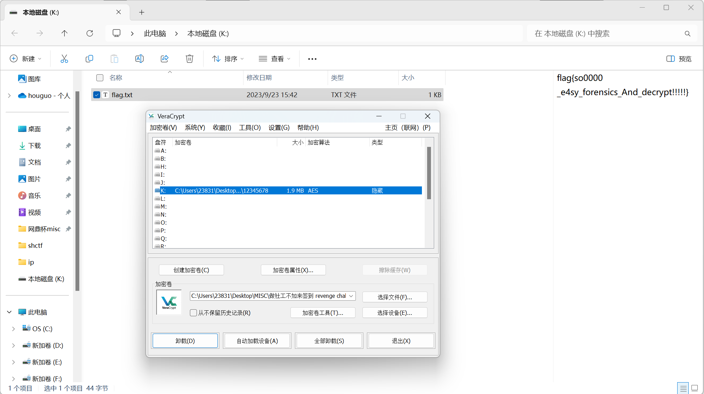The image size is (704, 394).
Task: Click the Share icon in Explorer toolbar
Action: tap(165, 59)
